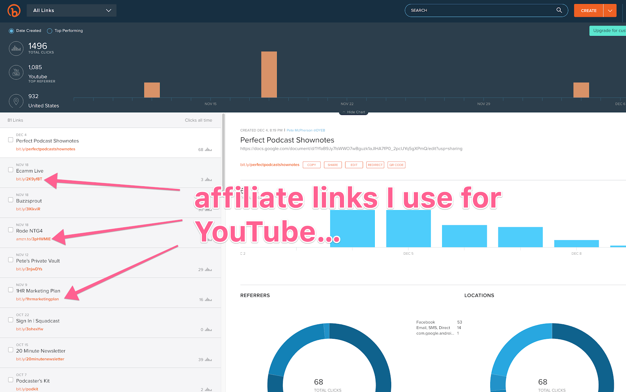Click stats icon for Perfect Podcast Shownotes row
This screenshot has height=392, width=626.
pyautogui.click(x=209, y=149)
